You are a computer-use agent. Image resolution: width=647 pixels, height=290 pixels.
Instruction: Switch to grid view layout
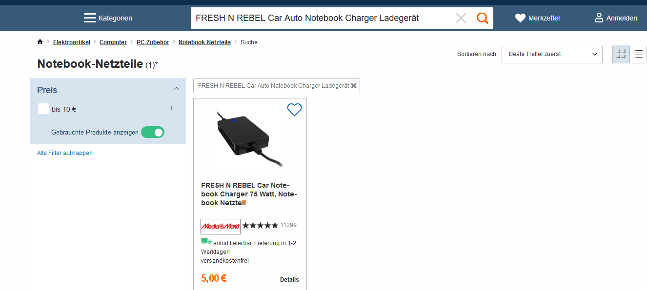coord(621,54)
